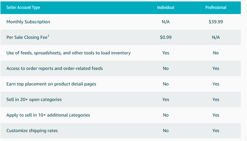Click the Customize shipping rates label

tap(32, 131)
